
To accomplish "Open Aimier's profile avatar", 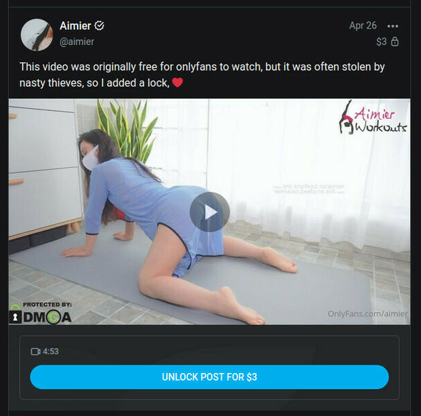I will (37, 35).
